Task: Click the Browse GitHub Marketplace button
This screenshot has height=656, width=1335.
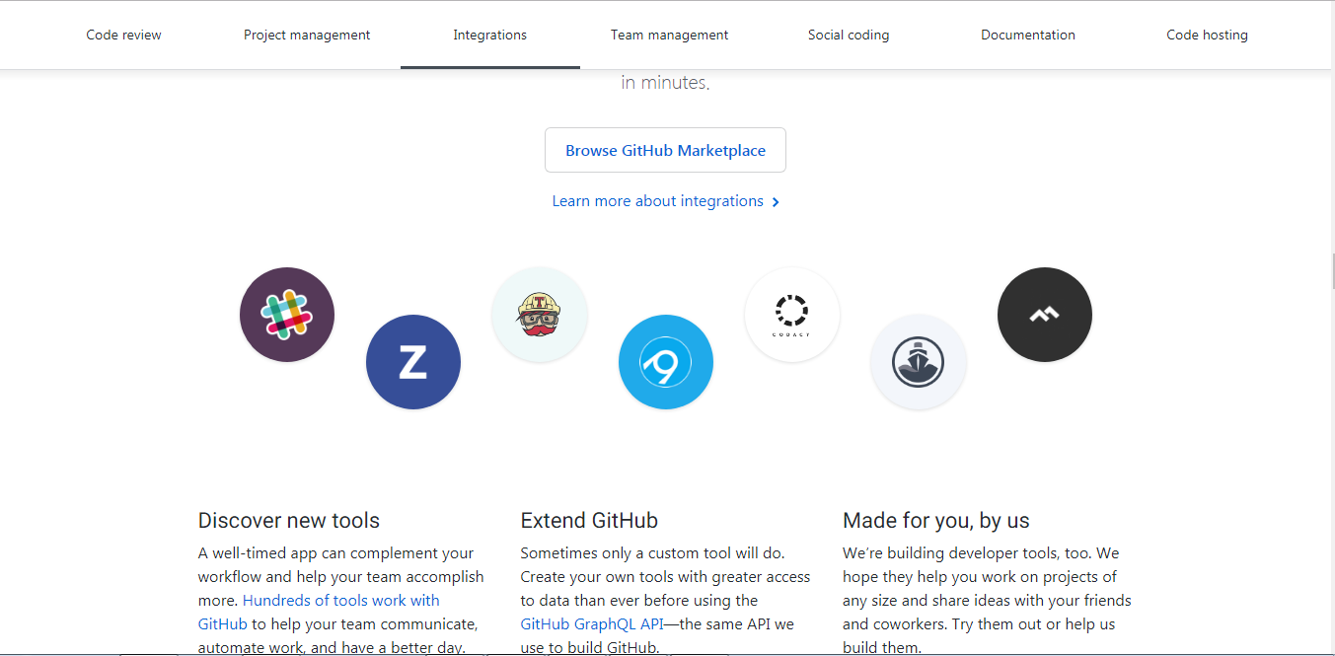Action: point(665,150)
